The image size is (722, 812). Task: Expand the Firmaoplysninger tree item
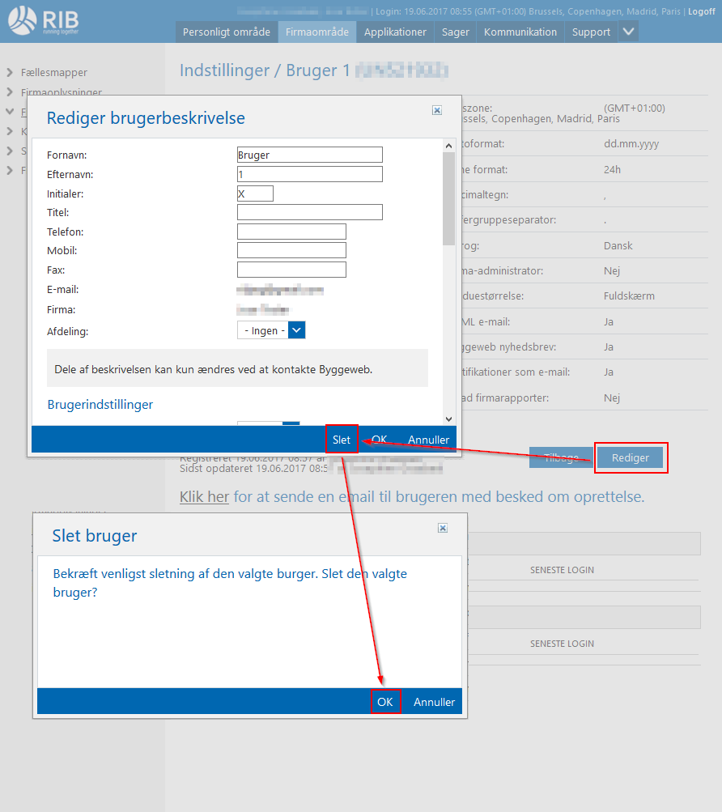10,92
